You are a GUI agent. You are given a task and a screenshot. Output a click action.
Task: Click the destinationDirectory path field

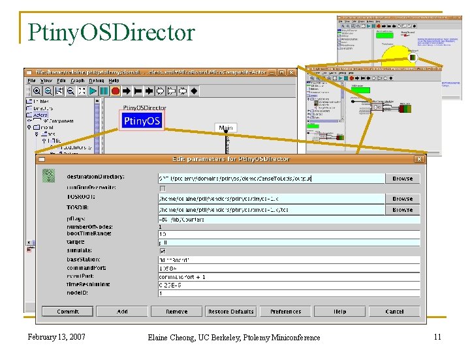click(x=272, y=179)
